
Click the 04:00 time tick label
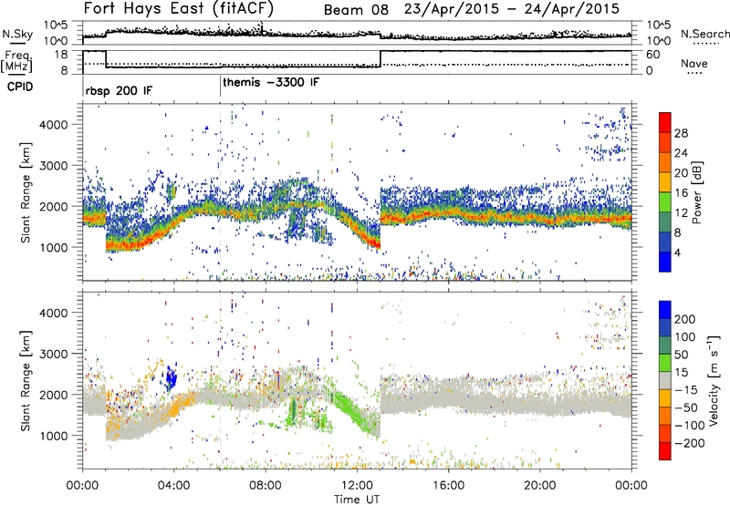tap(174, 486)
